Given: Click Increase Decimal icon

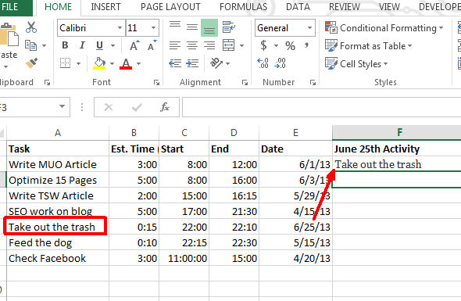Looking at the screenshot, I should (x=263, y=63).
